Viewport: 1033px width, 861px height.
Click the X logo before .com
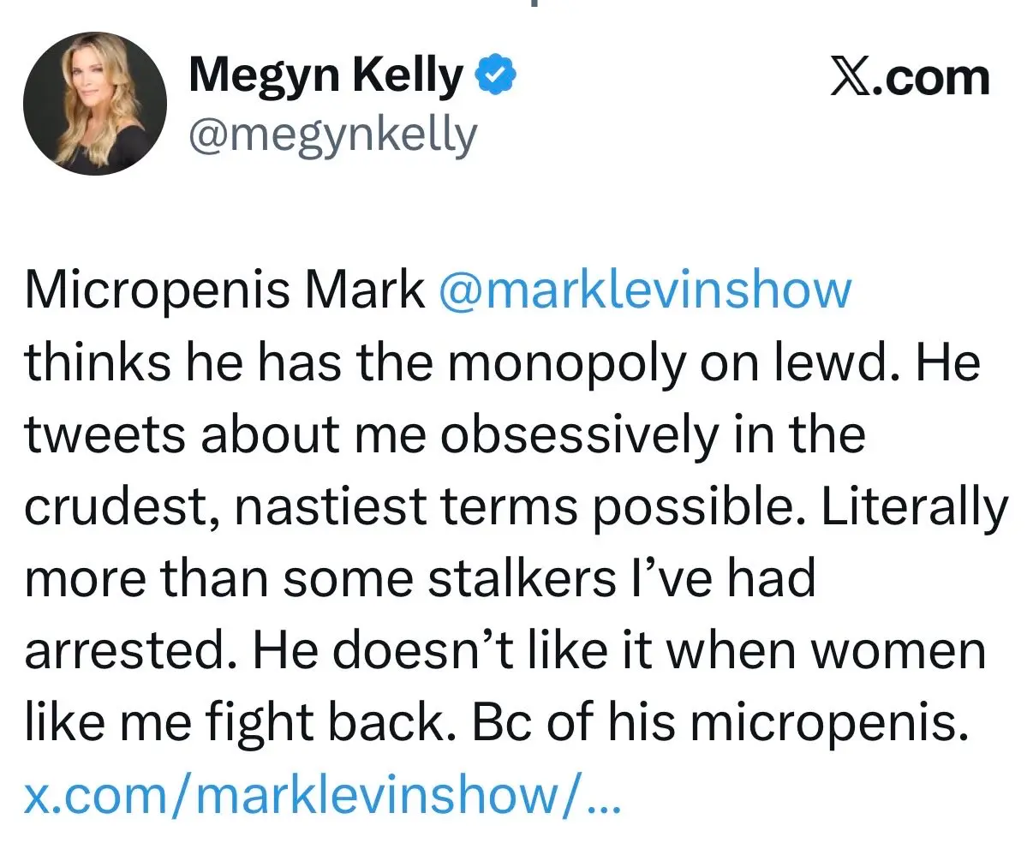tap(848, 77)
